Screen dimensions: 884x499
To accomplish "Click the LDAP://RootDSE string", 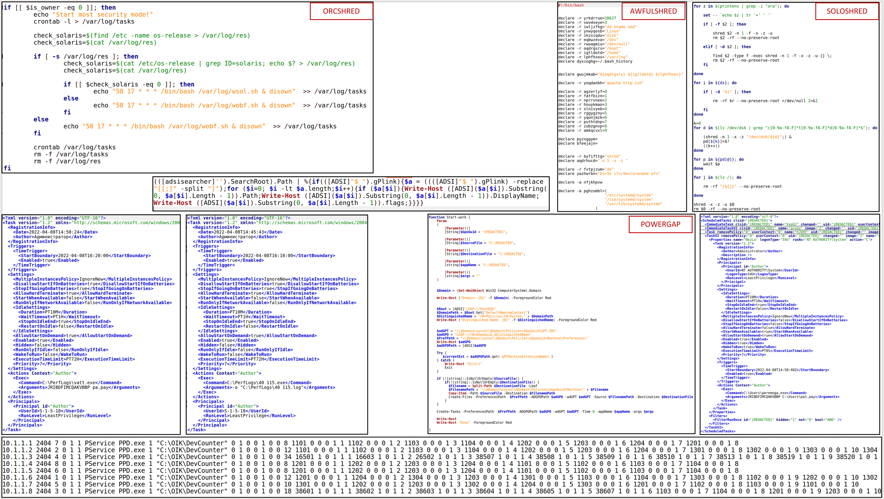I will (x=480, y=309).
